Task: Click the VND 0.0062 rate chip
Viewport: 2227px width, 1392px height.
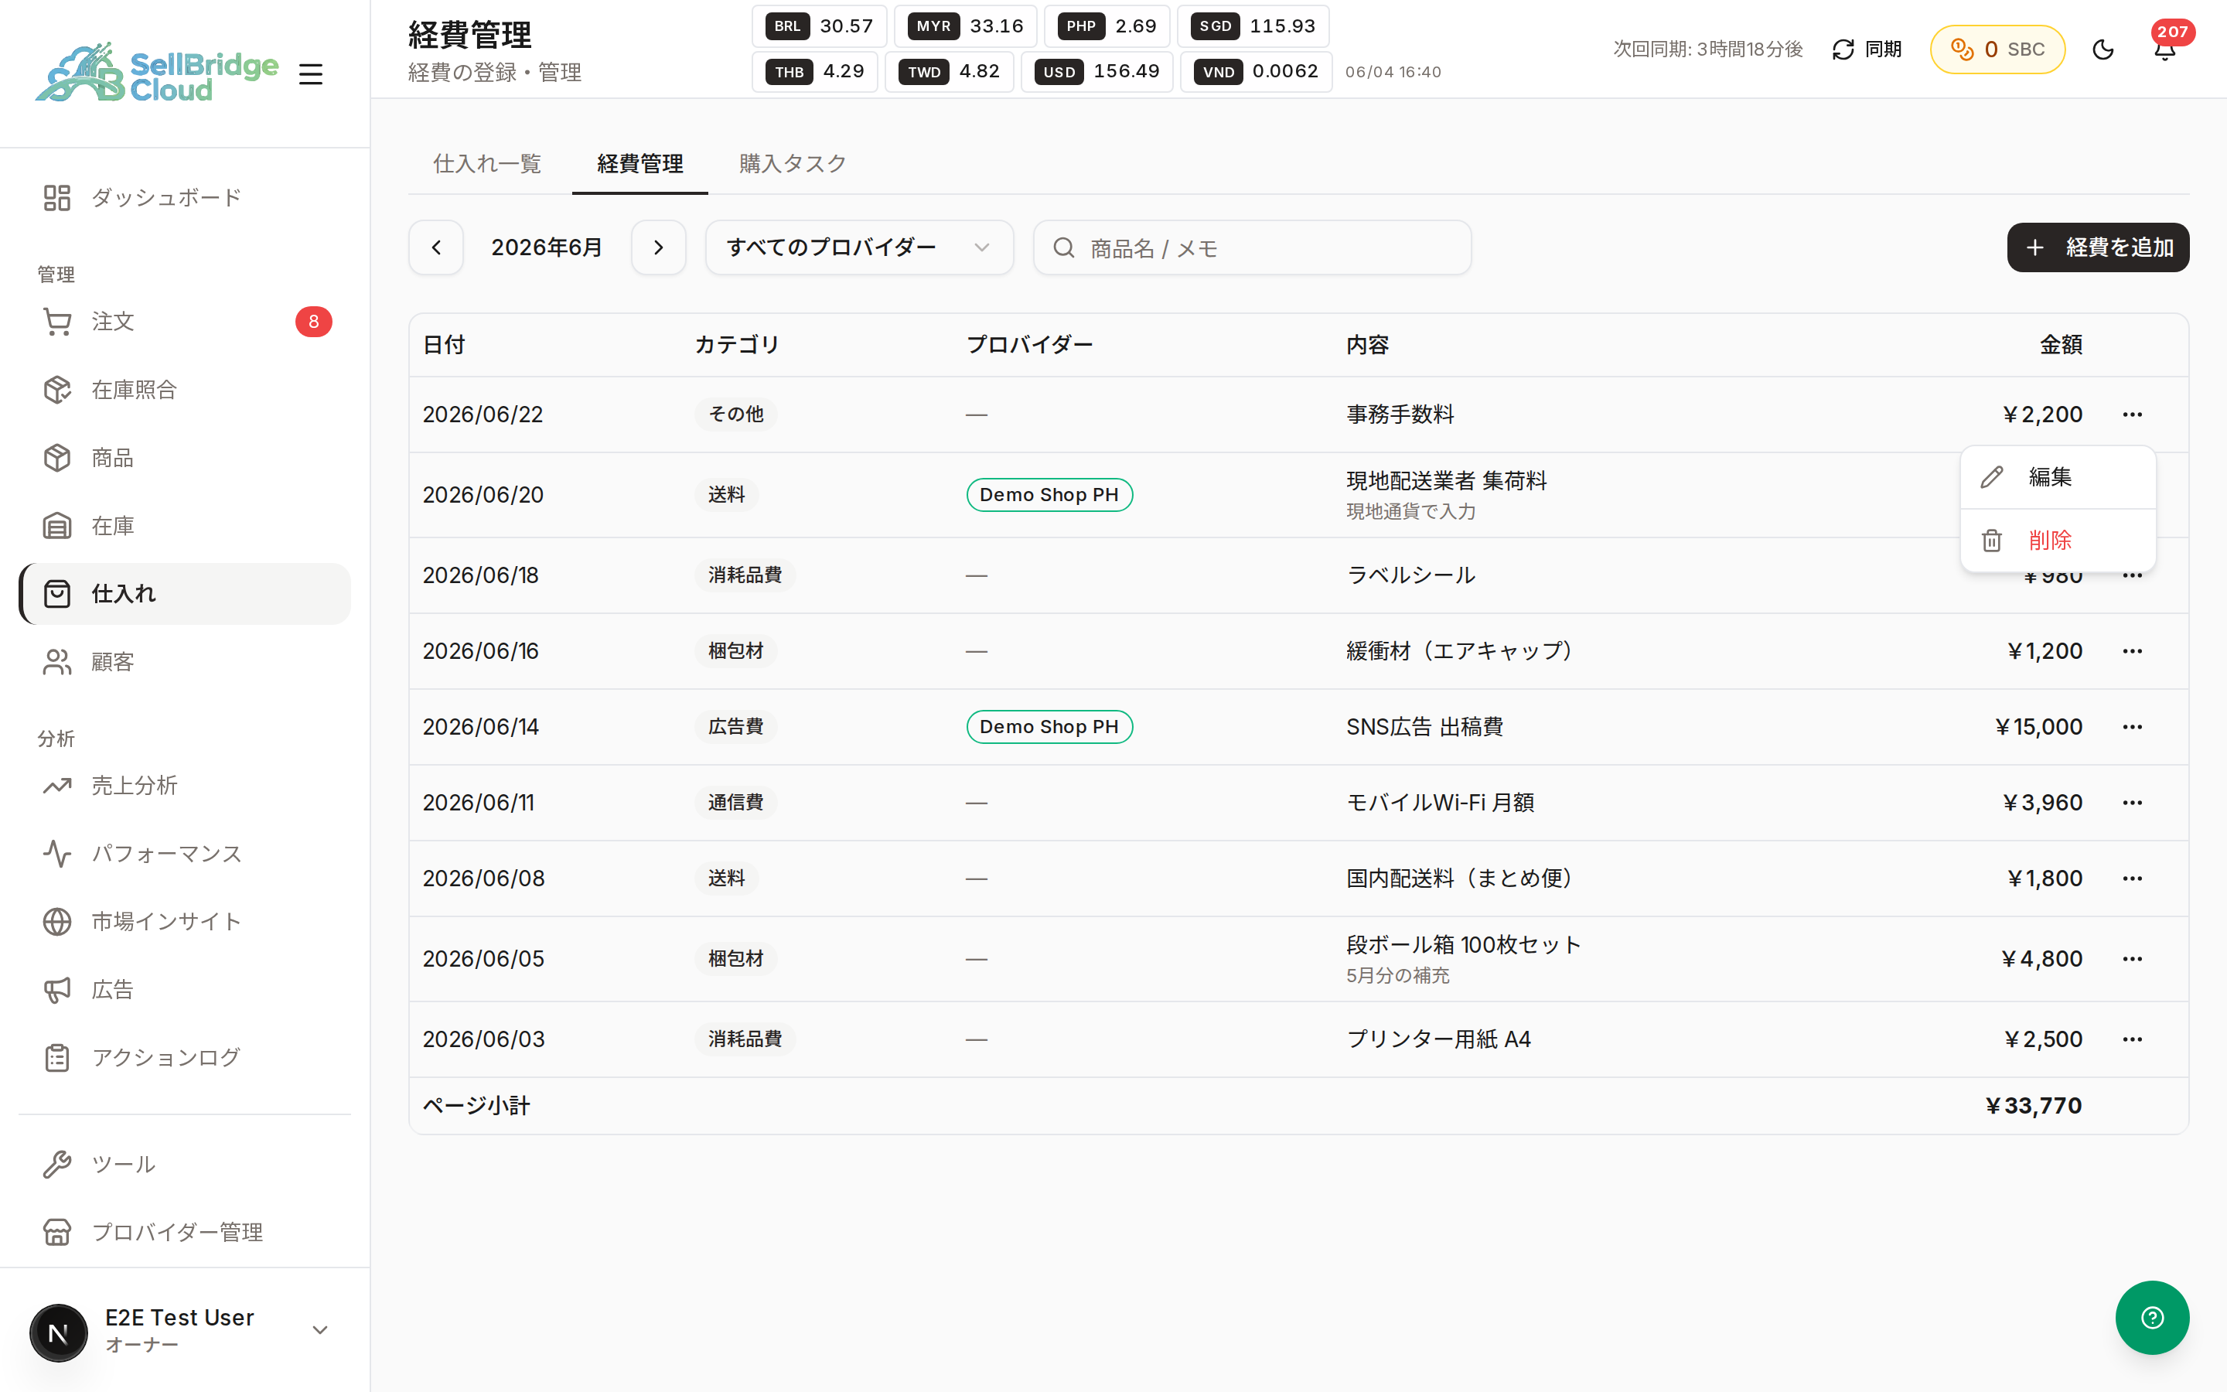Action: (1256, 72)
